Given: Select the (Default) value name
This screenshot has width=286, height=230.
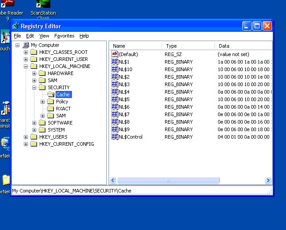Looking at the screenshot, I should click(128, 54).
